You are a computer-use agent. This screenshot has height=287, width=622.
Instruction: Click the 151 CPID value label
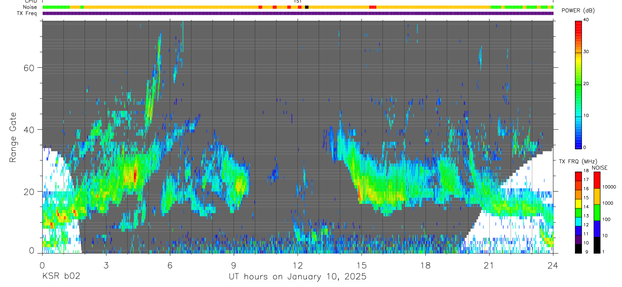click(x=297, y=2)
